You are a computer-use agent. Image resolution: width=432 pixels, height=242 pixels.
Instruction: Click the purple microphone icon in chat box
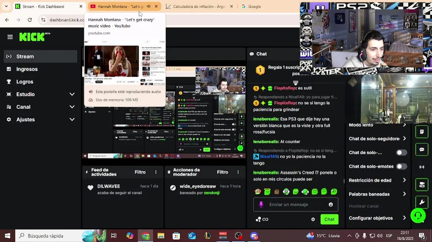[x=261, y=204]
